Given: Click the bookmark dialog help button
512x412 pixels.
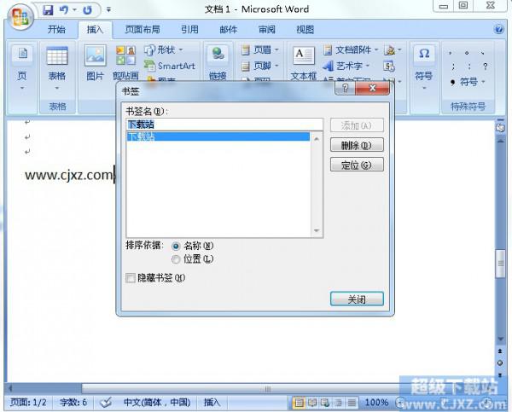Looking at the screenshot, I should (345, 88).
